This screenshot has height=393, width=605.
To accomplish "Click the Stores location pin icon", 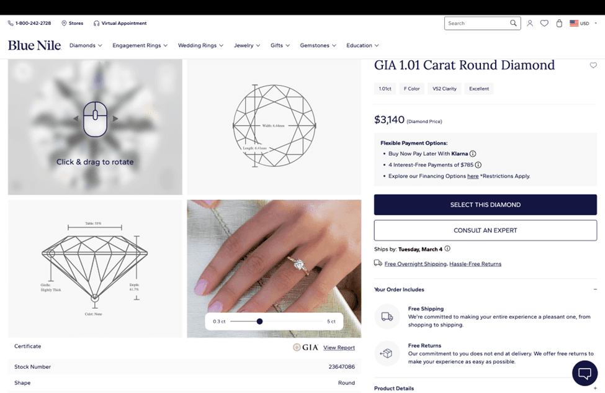I will [x=64, y=23].
